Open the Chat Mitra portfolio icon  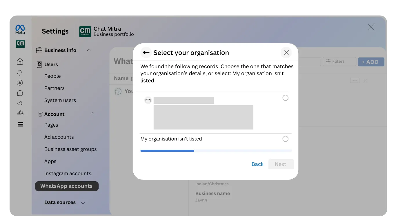coord(20,44)
